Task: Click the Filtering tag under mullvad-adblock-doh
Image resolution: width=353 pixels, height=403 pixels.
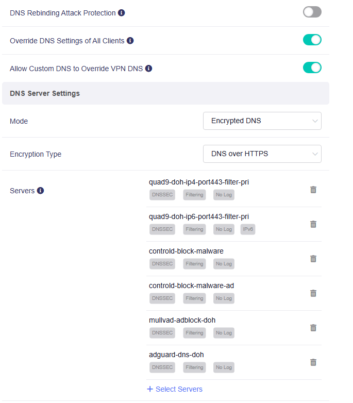Action: 194,333
